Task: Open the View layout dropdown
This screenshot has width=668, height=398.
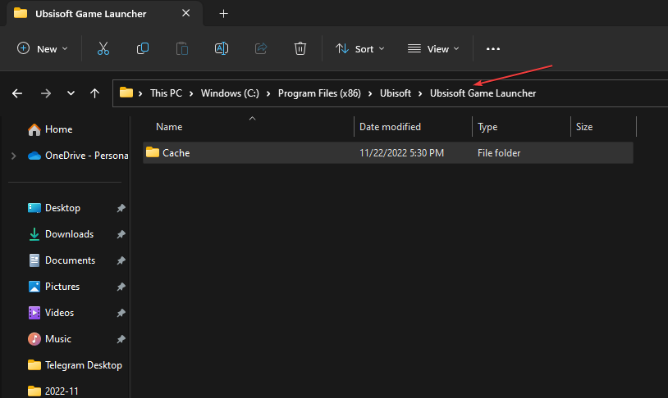Action: [433, 49]
